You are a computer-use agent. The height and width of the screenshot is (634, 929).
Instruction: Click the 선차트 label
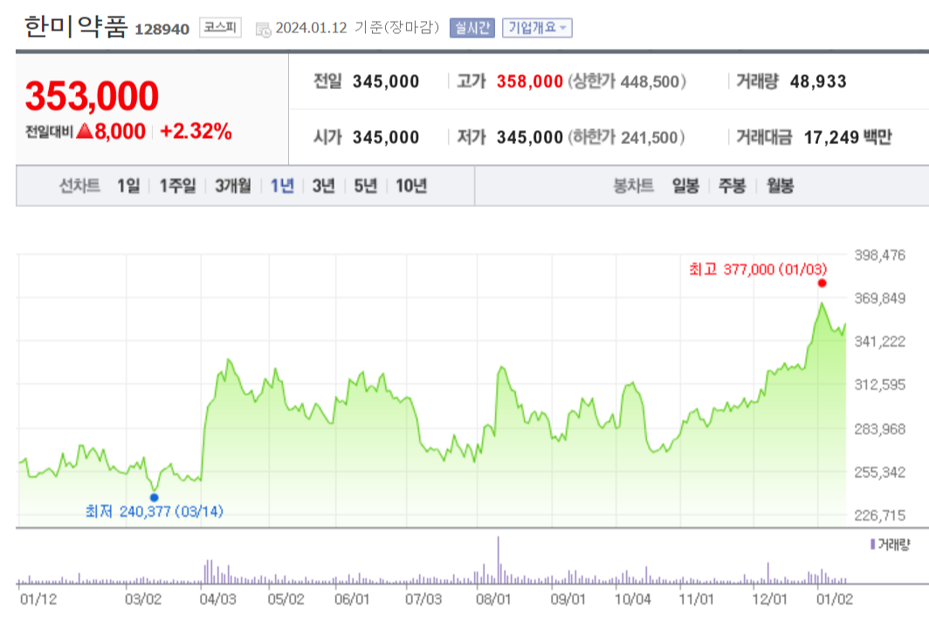click(x=79, y=186)
